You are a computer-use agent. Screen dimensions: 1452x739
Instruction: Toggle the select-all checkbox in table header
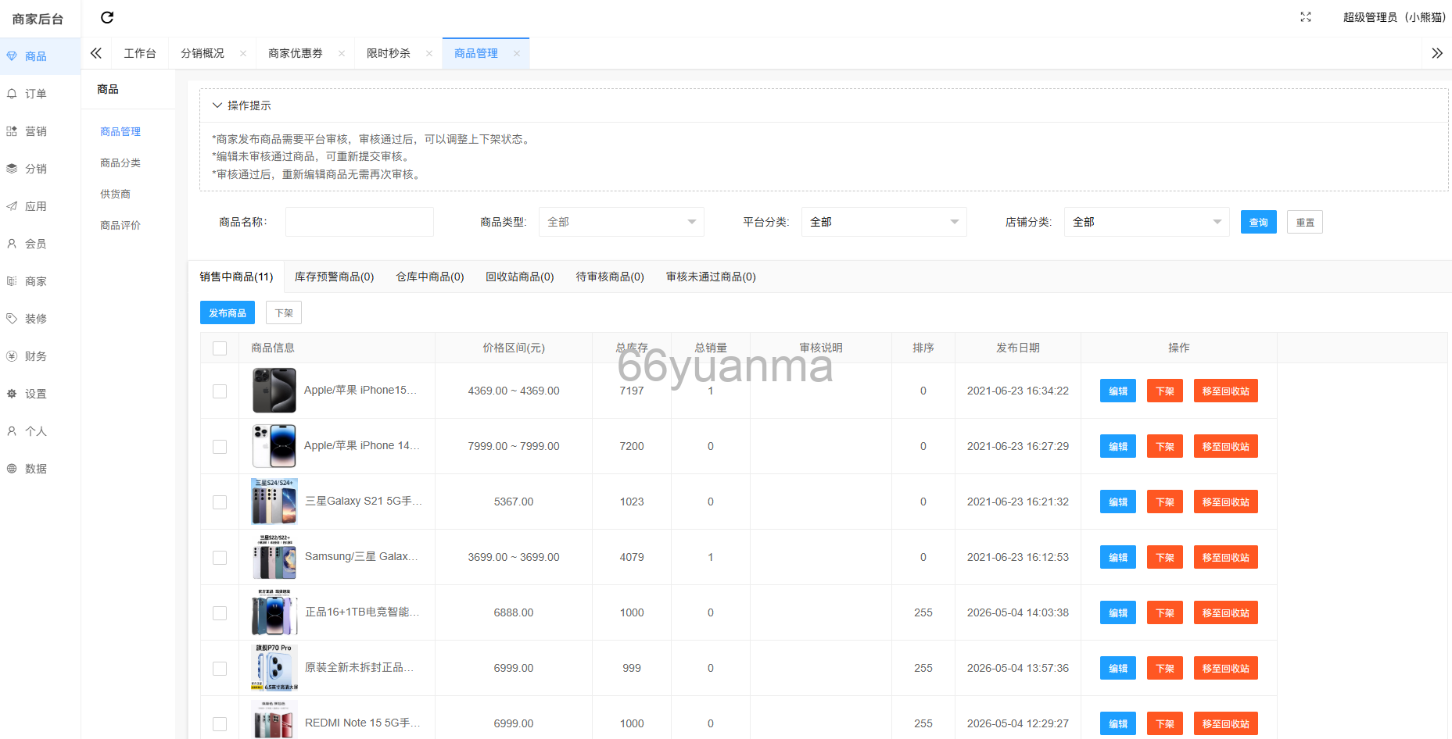220,348
